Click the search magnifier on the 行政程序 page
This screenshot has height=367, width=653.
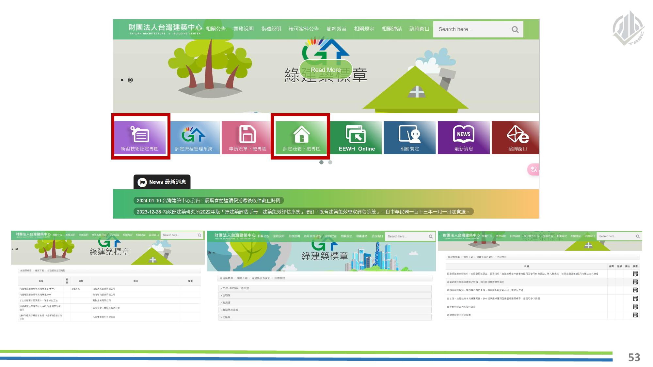(638, 237)
